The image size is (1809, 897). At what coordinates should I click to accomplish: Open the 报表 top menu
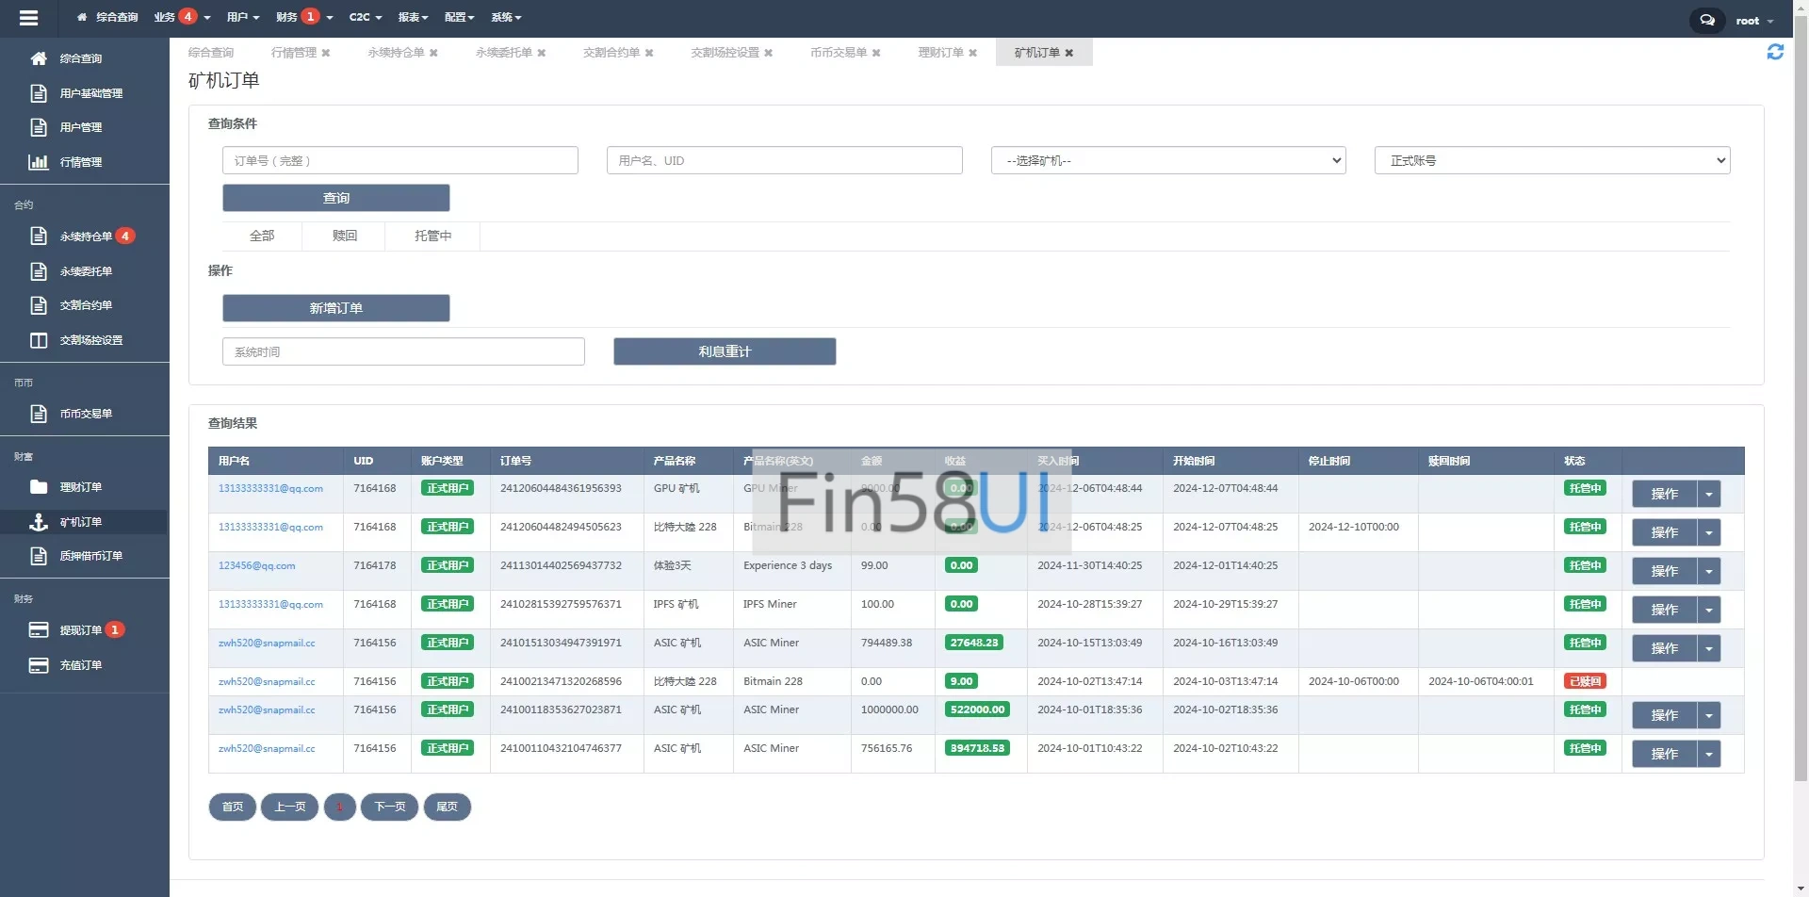412,17
